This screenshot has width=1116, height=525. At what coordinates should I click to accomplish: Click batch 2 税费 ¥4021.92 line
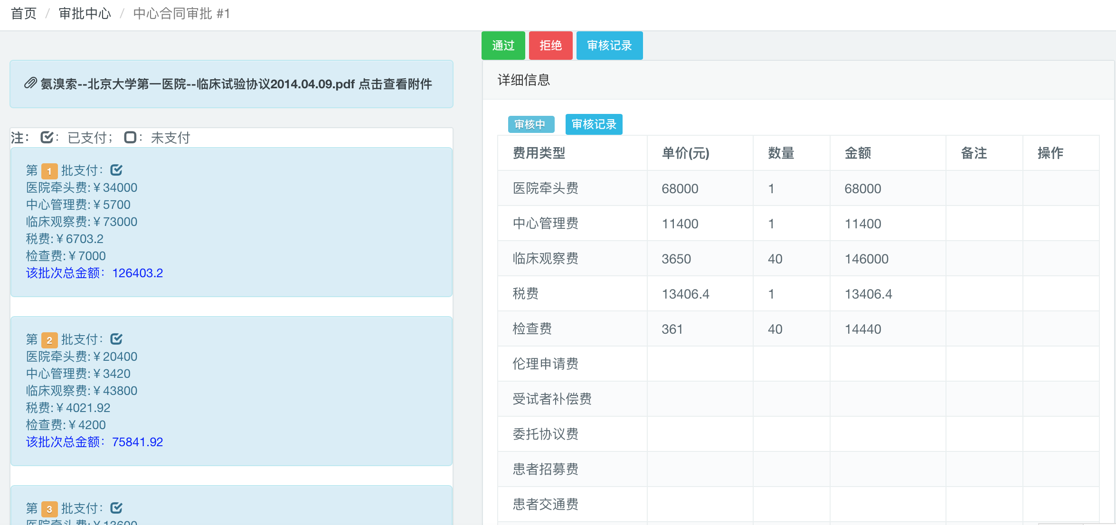[x=68, y=408]
